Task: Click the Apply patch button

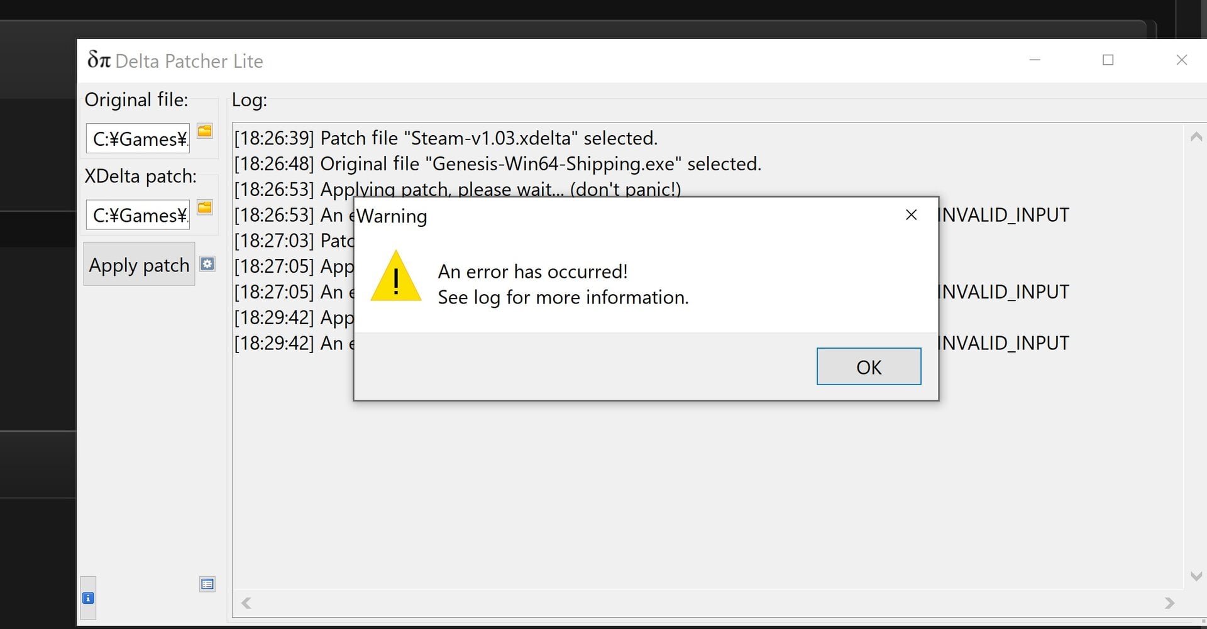Action: click(139, 265)
